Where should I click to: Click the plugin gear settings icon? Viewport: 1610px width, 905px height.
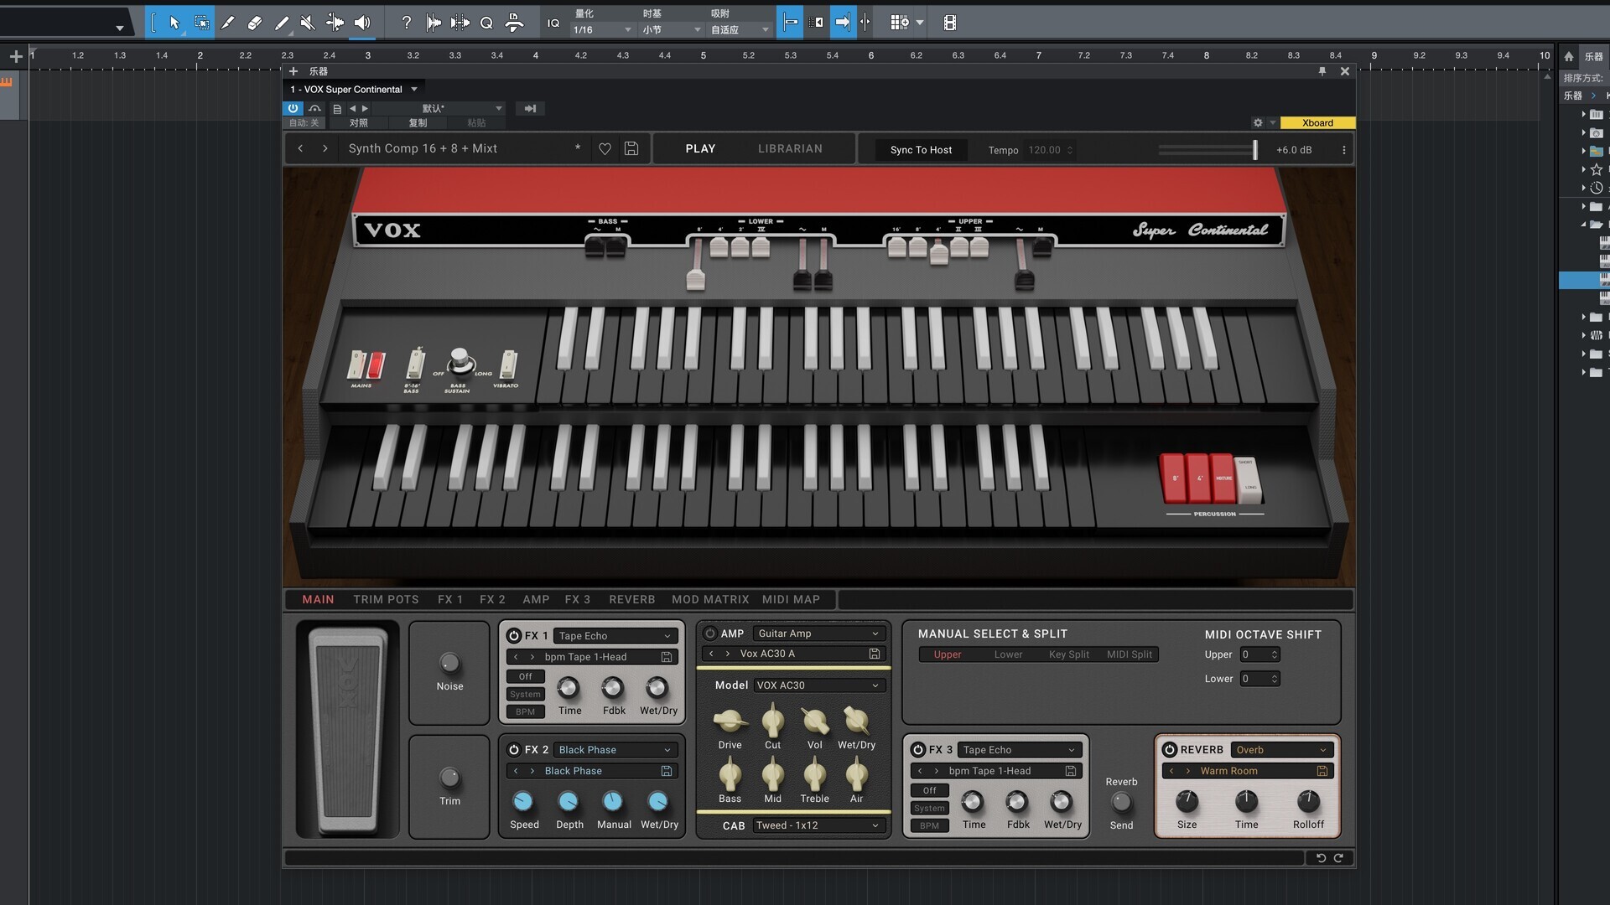click(x=1258, y=122)
